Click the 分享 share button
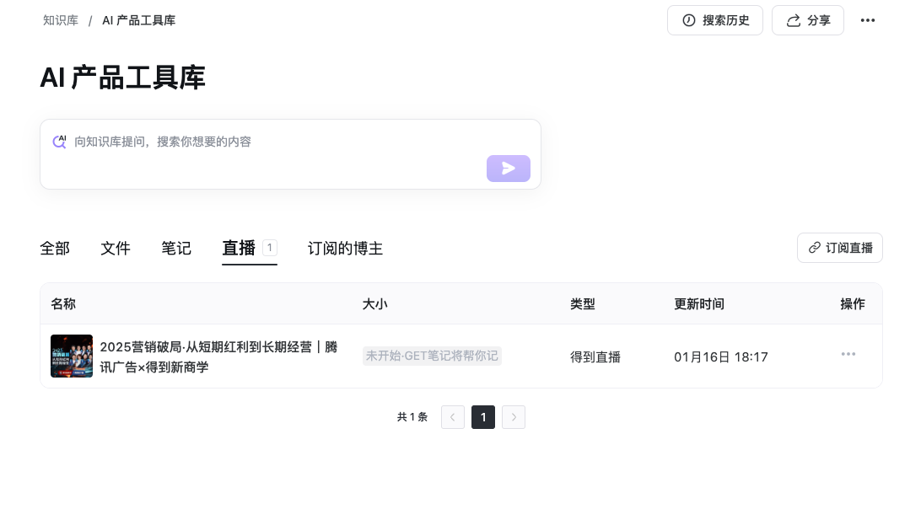Screen dimensions: 921x509 807,20
